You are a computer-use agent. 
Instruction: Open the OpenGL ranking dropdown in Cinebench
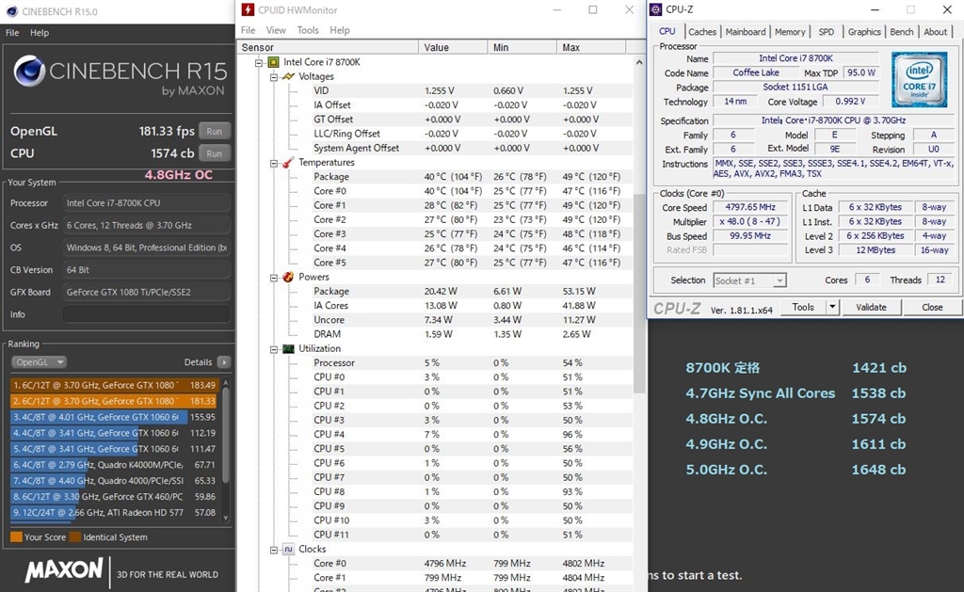[38, 362]
